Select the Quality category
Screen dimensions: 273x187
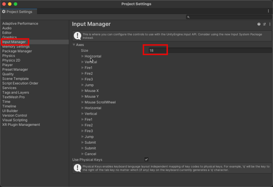8,74
